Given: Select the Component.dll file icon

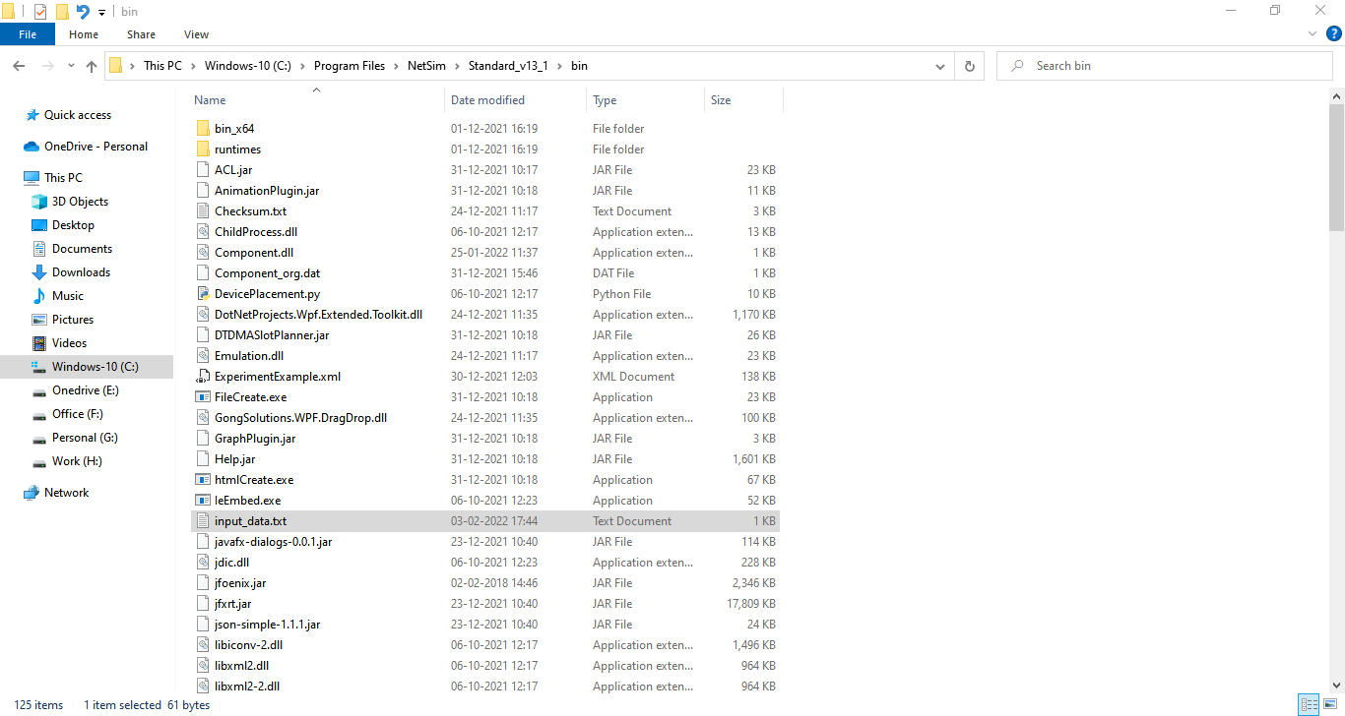Looking at the screenshot, I should [x=203, y=253].
